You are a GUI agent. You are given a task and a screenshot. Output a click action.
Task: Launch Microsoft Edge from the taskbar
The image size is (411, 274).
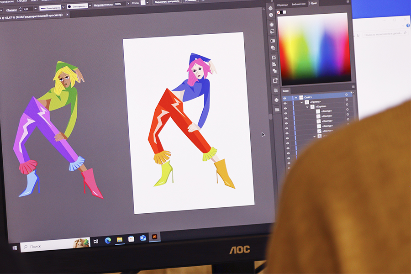click(108, 240)
